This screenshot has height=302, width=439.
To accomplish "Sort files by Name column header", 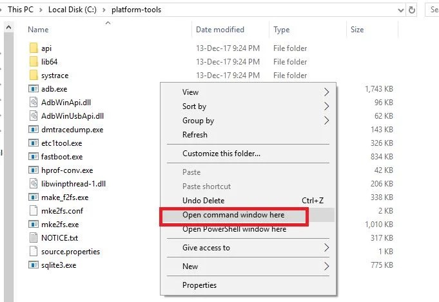I will (x=39, y=30).
